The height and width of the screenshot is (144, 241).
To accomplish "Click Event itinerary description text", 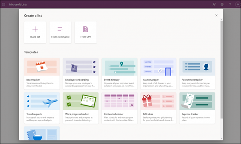I will (x=119, y=85).
